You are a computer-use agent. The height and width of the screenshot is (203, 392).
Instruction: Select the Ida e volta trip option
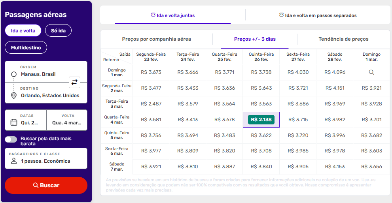(x=23, y=30)
